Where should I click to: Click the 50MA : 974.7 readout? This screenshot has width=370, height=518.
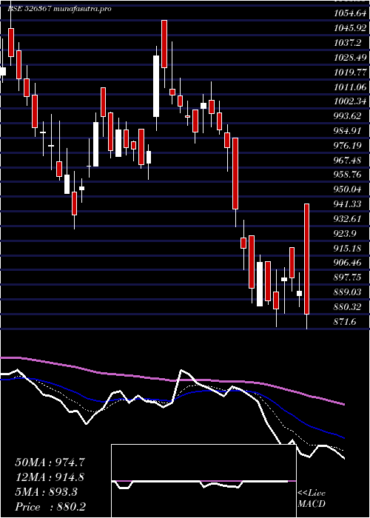pyautogui.click(x=51, y=462)
